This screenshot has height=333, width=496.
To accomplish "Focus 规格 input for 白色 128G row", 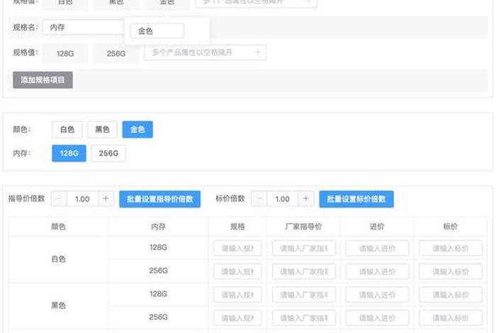I will click(x=237, y=248).
